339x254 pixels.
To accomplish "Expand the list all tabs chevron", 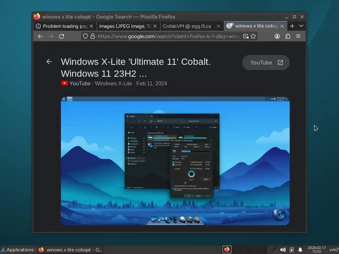I will (301, 26).
